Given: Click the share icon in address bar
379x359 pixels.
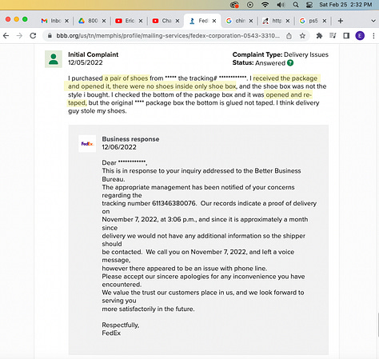Looking at the screenshot, I should tap(289, 36).
